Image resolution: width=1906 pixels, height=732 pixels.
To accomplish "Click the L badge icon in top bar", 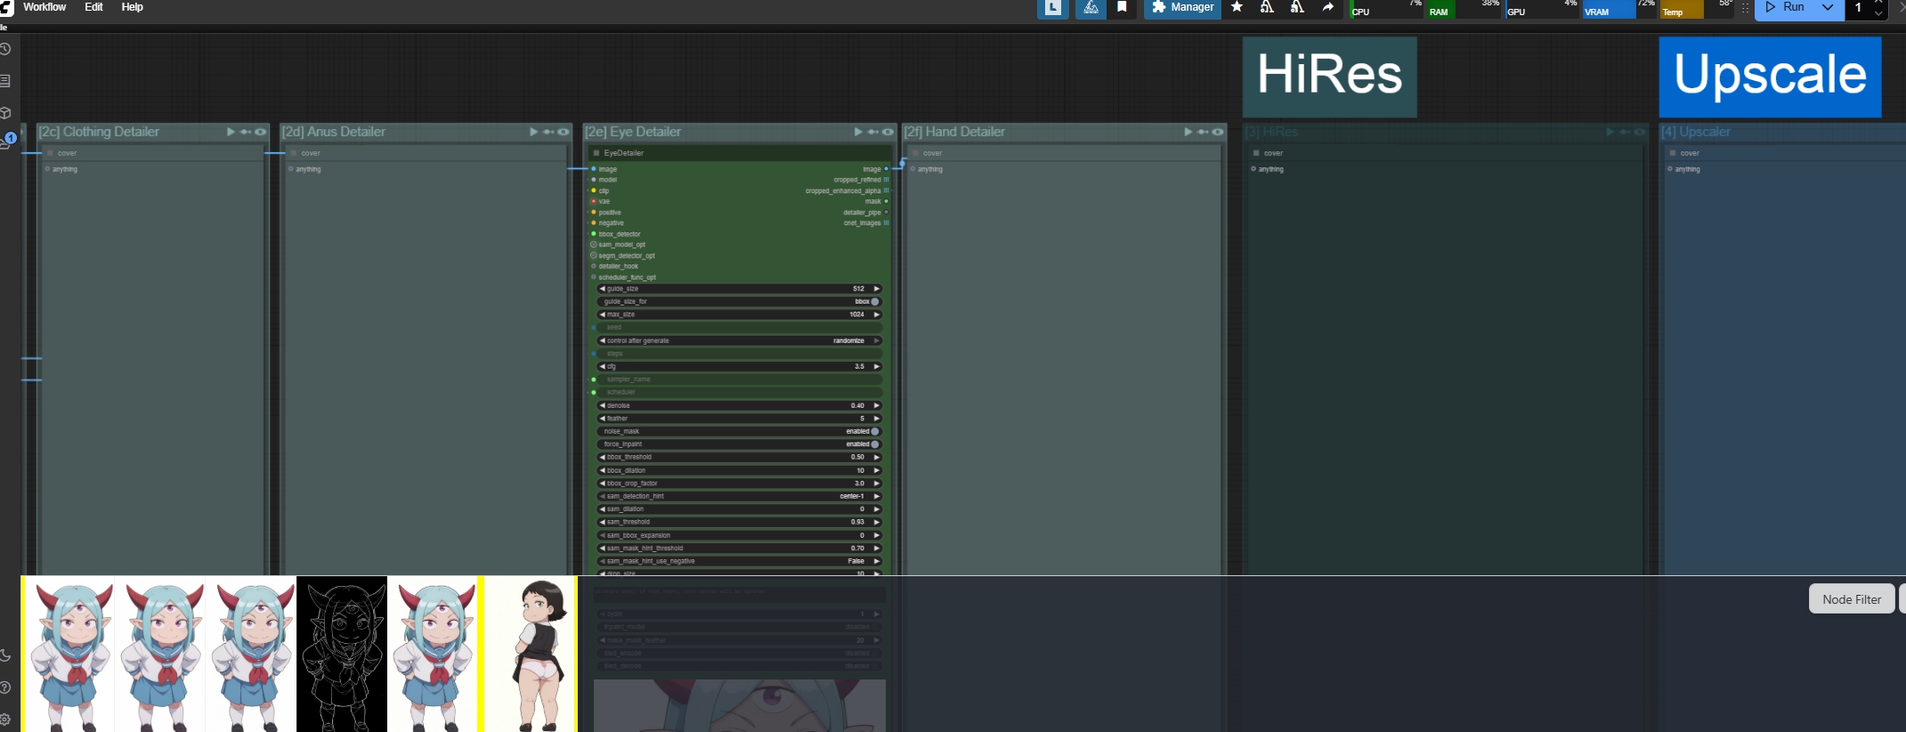I will 1052,7.
